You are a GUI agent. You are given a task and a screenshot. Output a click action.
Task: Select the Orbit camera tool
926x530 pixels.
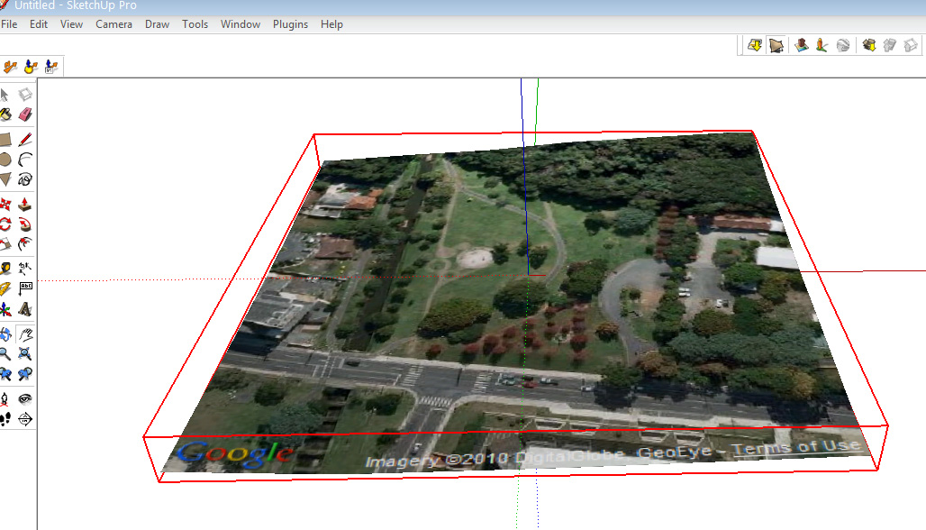click(x=5, y=334)
